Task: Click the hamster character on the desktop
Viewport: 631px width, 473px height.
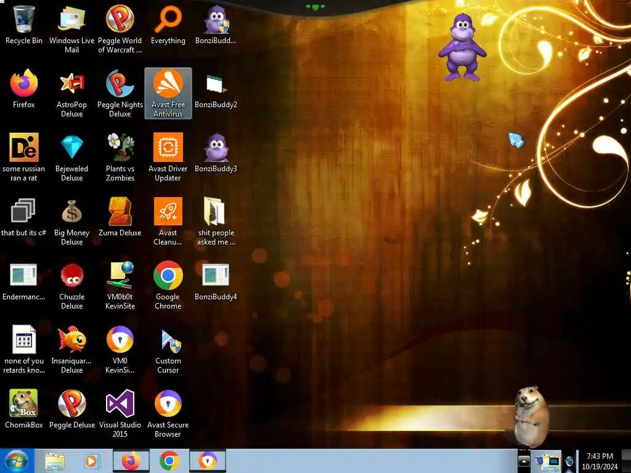Action: pos(531,416)
